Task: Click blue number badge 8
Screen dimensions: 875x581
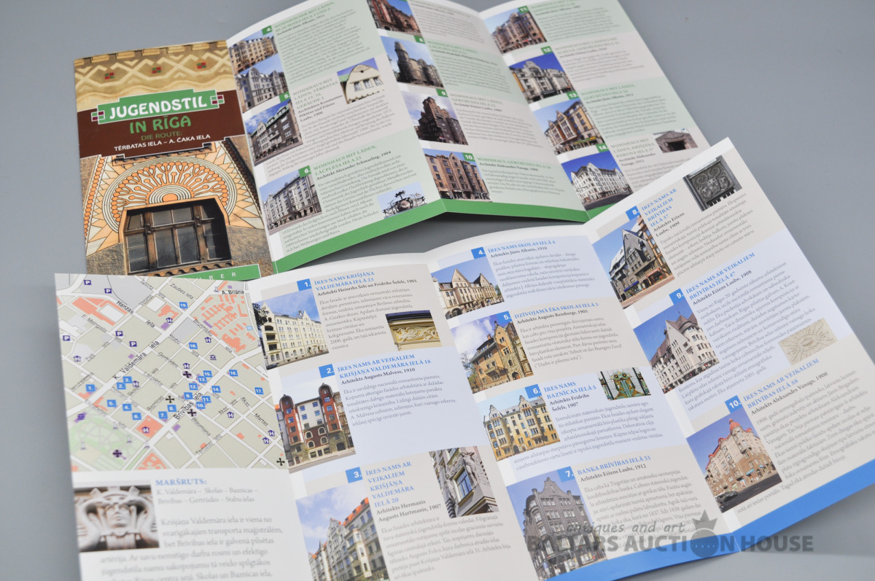Action: click(634, 213)
